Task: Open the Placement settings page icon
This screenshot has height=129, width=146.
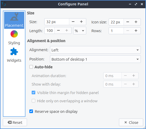Action: pos(14,16)
